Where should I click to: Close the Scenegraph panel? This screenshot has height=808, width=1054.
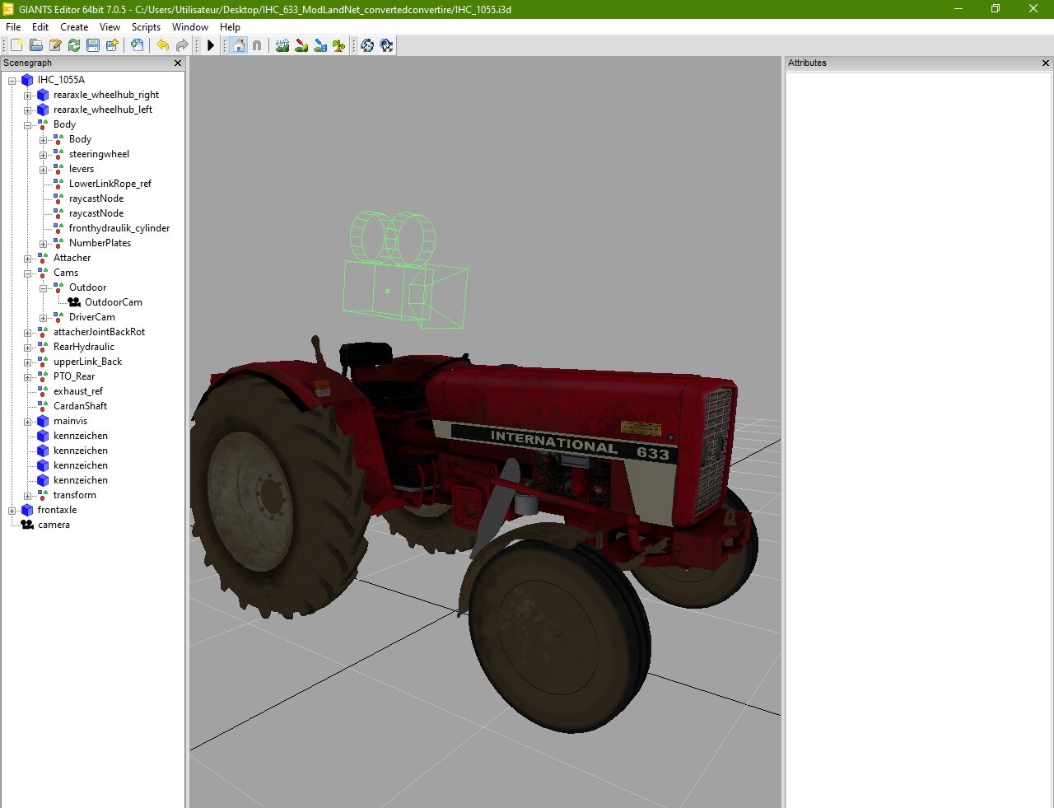(x=178, y=63)
